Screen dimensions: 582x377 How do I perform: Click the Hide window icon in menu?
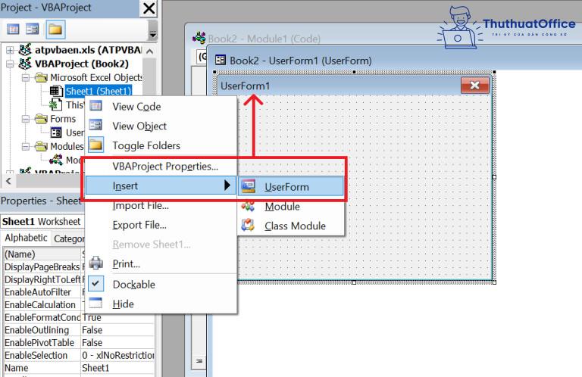(95, 303)
